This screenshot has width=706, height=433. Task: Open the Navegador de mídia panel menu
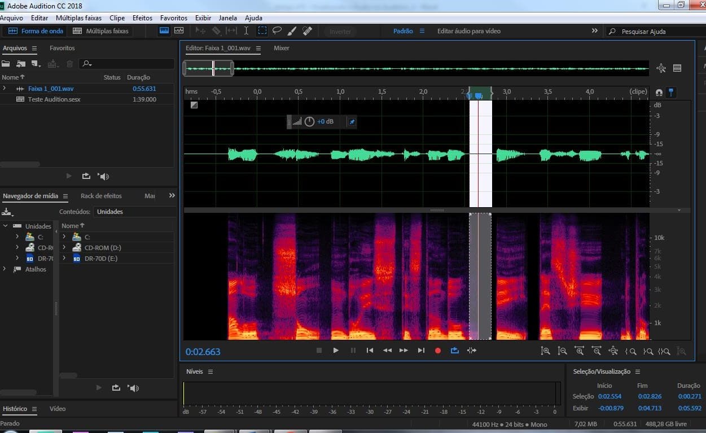click(x=65, y=196)
